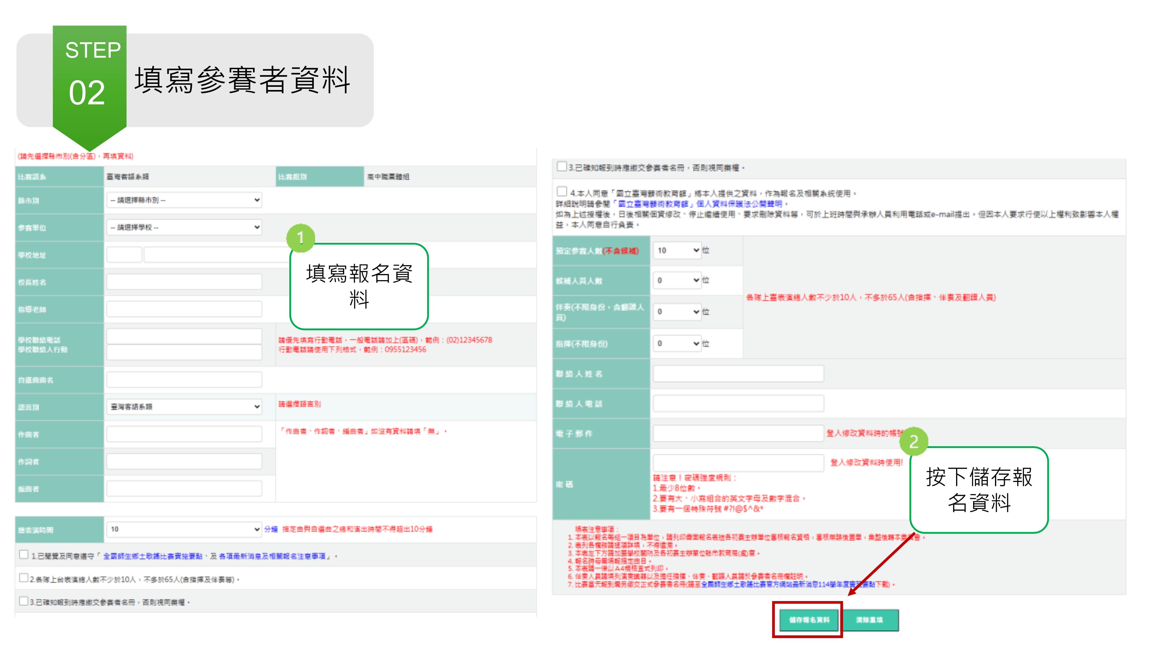1154x649 pixels.
Task: Click the 自選曲曲名 song title field
Action: pyautogui.click(x=184, y=380)
